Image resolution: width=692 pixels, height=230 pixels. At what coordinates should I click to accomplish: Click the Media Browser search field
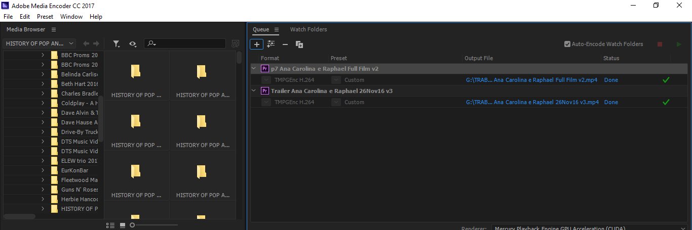point(185,44)
